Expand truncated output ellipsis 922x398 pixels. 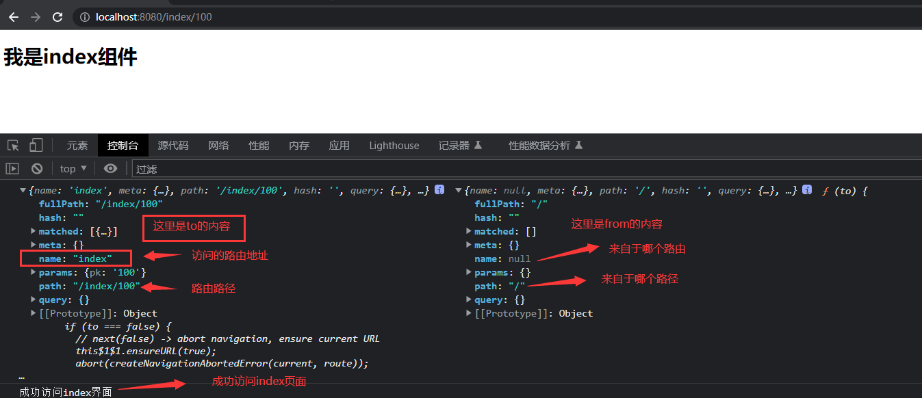[22, 377]
